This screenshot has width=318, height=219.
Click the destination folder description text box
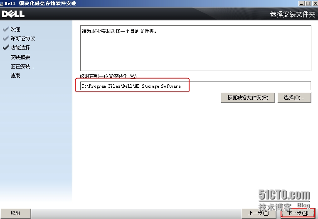(x=196, y=48)
